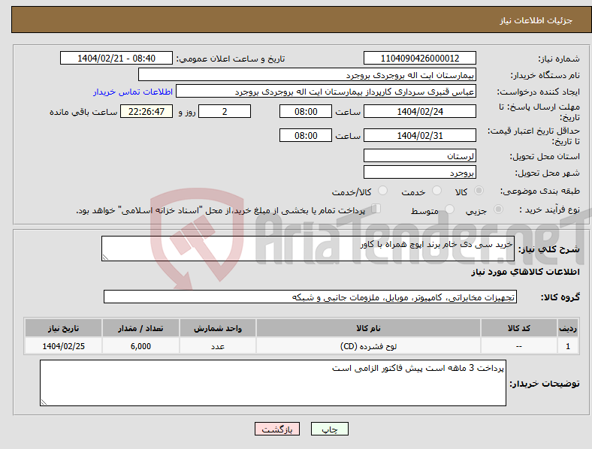Viewport: 592px width, 449px height.
Task: Click the جزئیات اطلاعات نیاز header title
Action: tap(536, 20)
